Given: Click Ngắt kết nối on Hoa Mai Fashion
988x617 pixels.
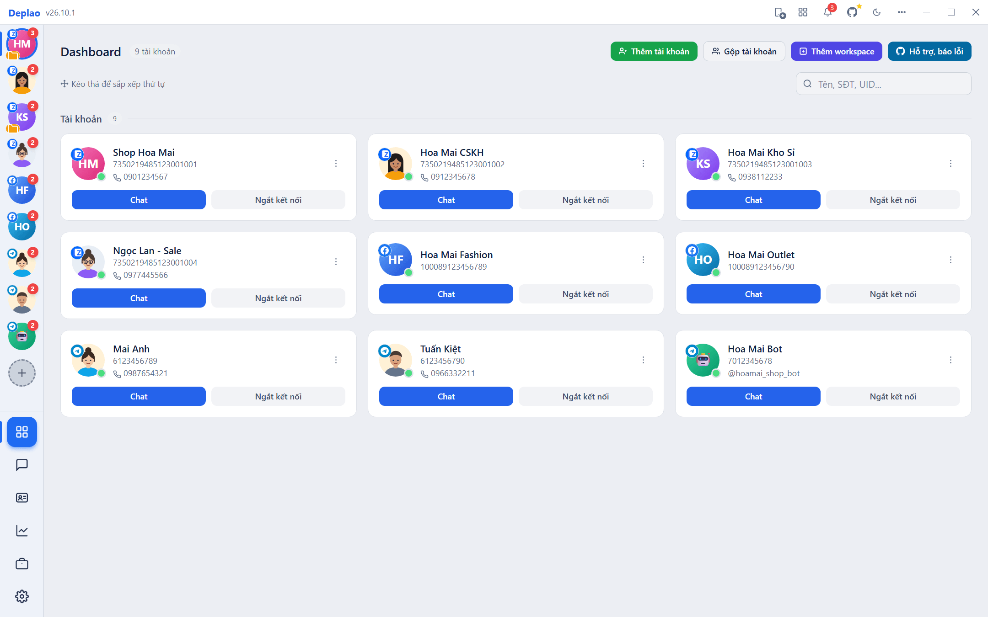Looking at the screenshot, I should coord(585,294).
